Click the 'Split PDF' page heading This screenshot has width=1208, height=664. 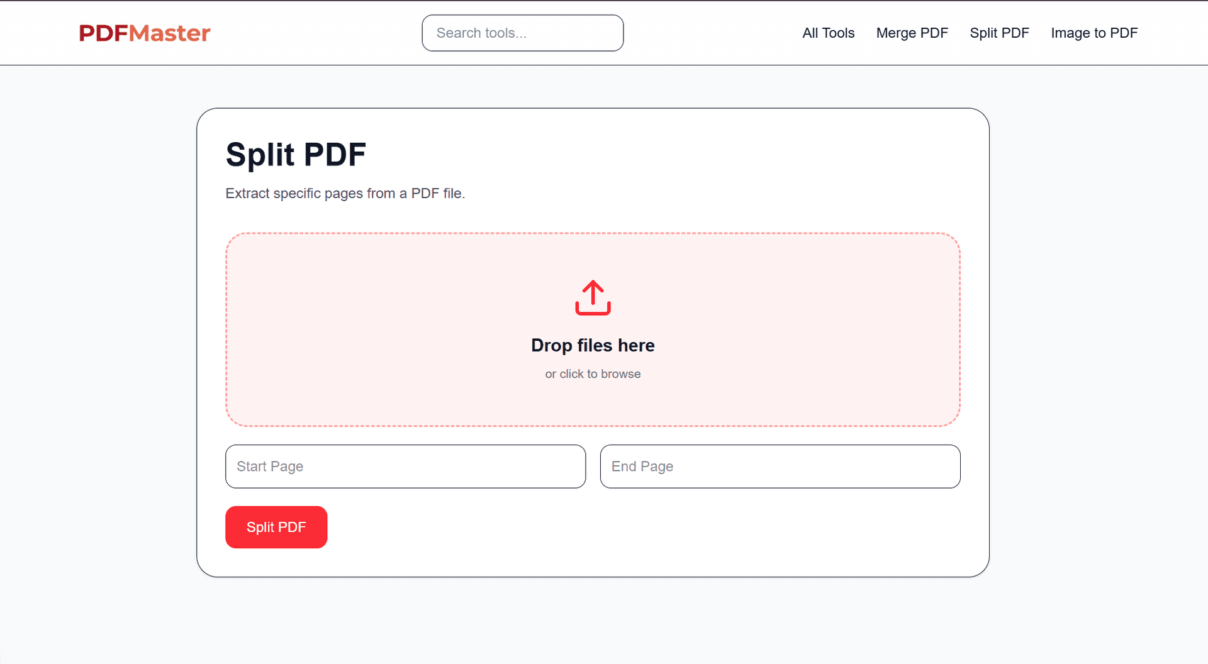click(x=296, y=155)
